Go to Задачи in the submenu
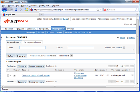140x92 pixels. [x=41, y=33]
